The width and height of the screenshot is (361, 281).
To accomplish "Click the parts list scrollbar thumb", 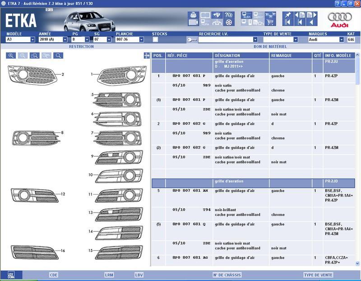I will coord(357,71).
